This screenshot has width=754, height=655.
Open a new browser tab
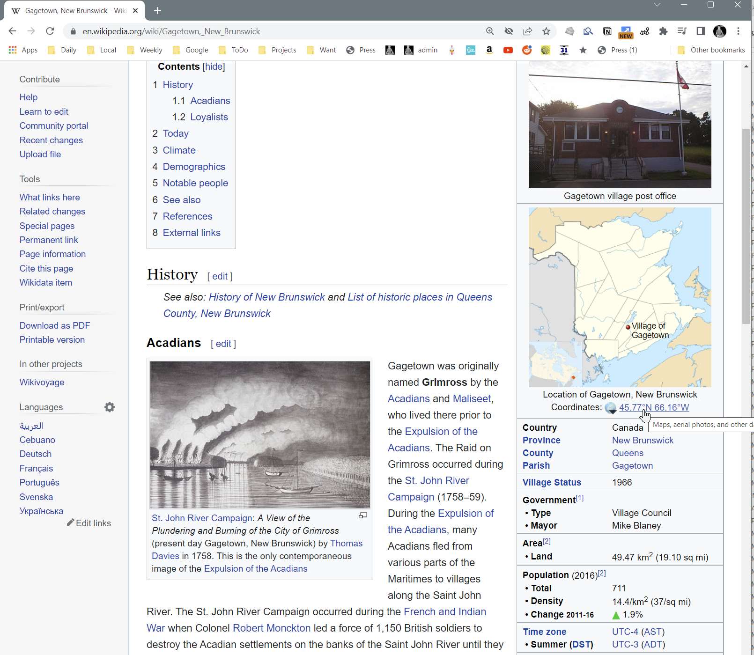(x=157, y=10)
